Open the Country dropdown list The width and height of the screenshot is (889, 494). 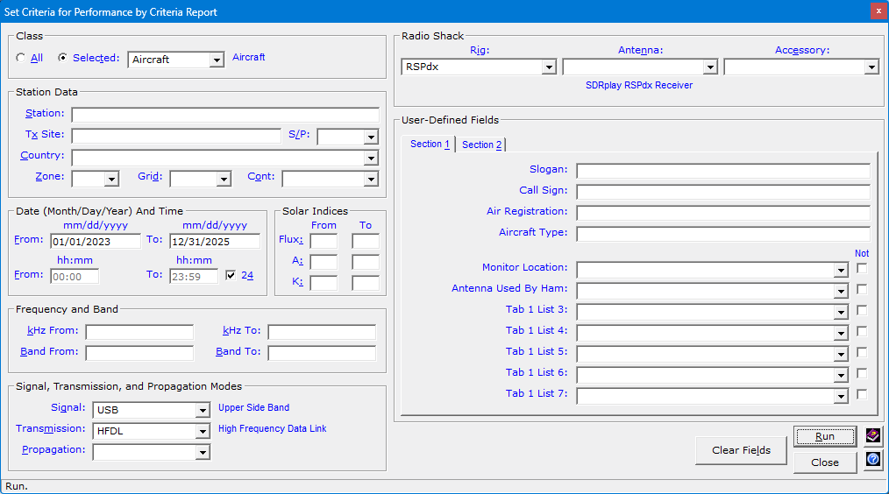(x=371, y=158)
